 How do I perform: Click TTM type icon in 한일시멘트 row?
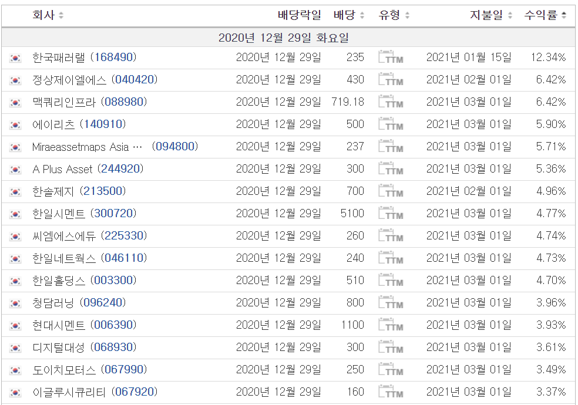pos(391,214)
